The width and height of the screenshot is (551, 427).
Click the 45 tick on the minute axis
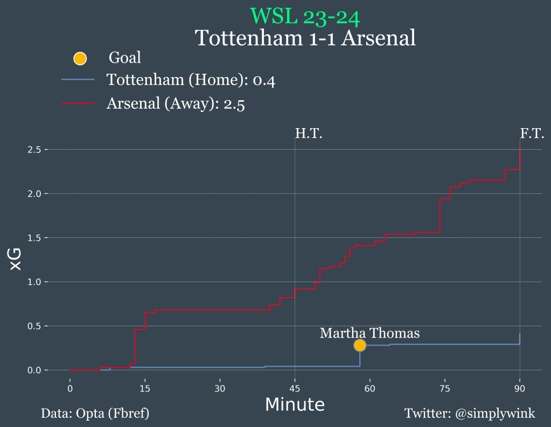click(x=294, y=388)
